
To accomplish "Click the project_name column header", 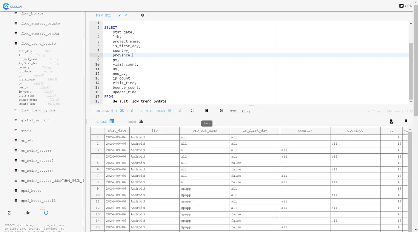I will (205, 131).
